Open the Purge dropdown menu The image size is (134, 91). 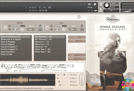[92, 8]
